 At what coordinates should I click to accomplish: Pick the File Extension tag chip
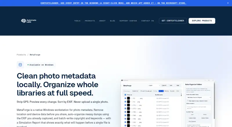[192, 122]
